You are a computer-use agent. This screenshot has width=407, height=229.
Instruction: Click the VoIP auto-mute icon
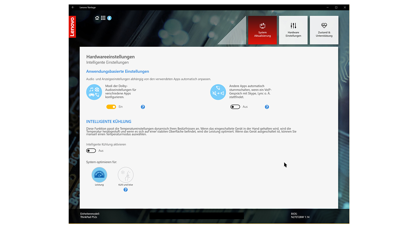click(218, 92)
